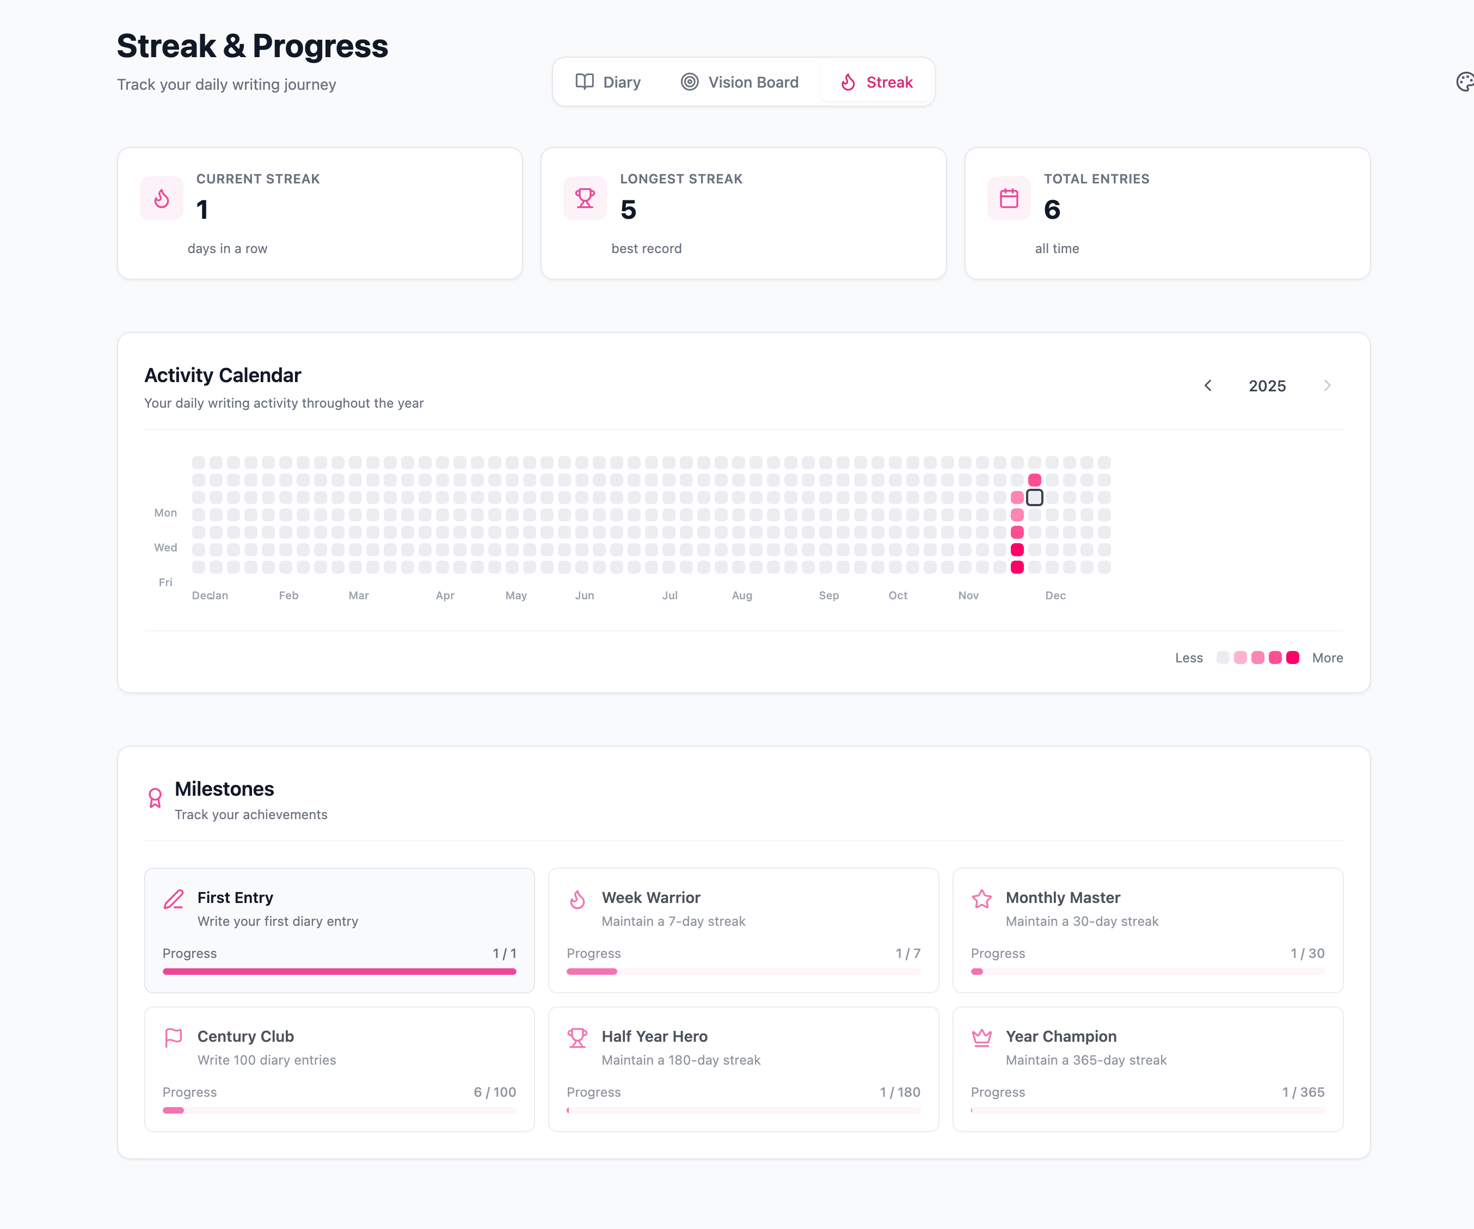This screenshot has width=1474, height=1229.
Task: Open the Vision Board tab
Action: click(739, 82)
